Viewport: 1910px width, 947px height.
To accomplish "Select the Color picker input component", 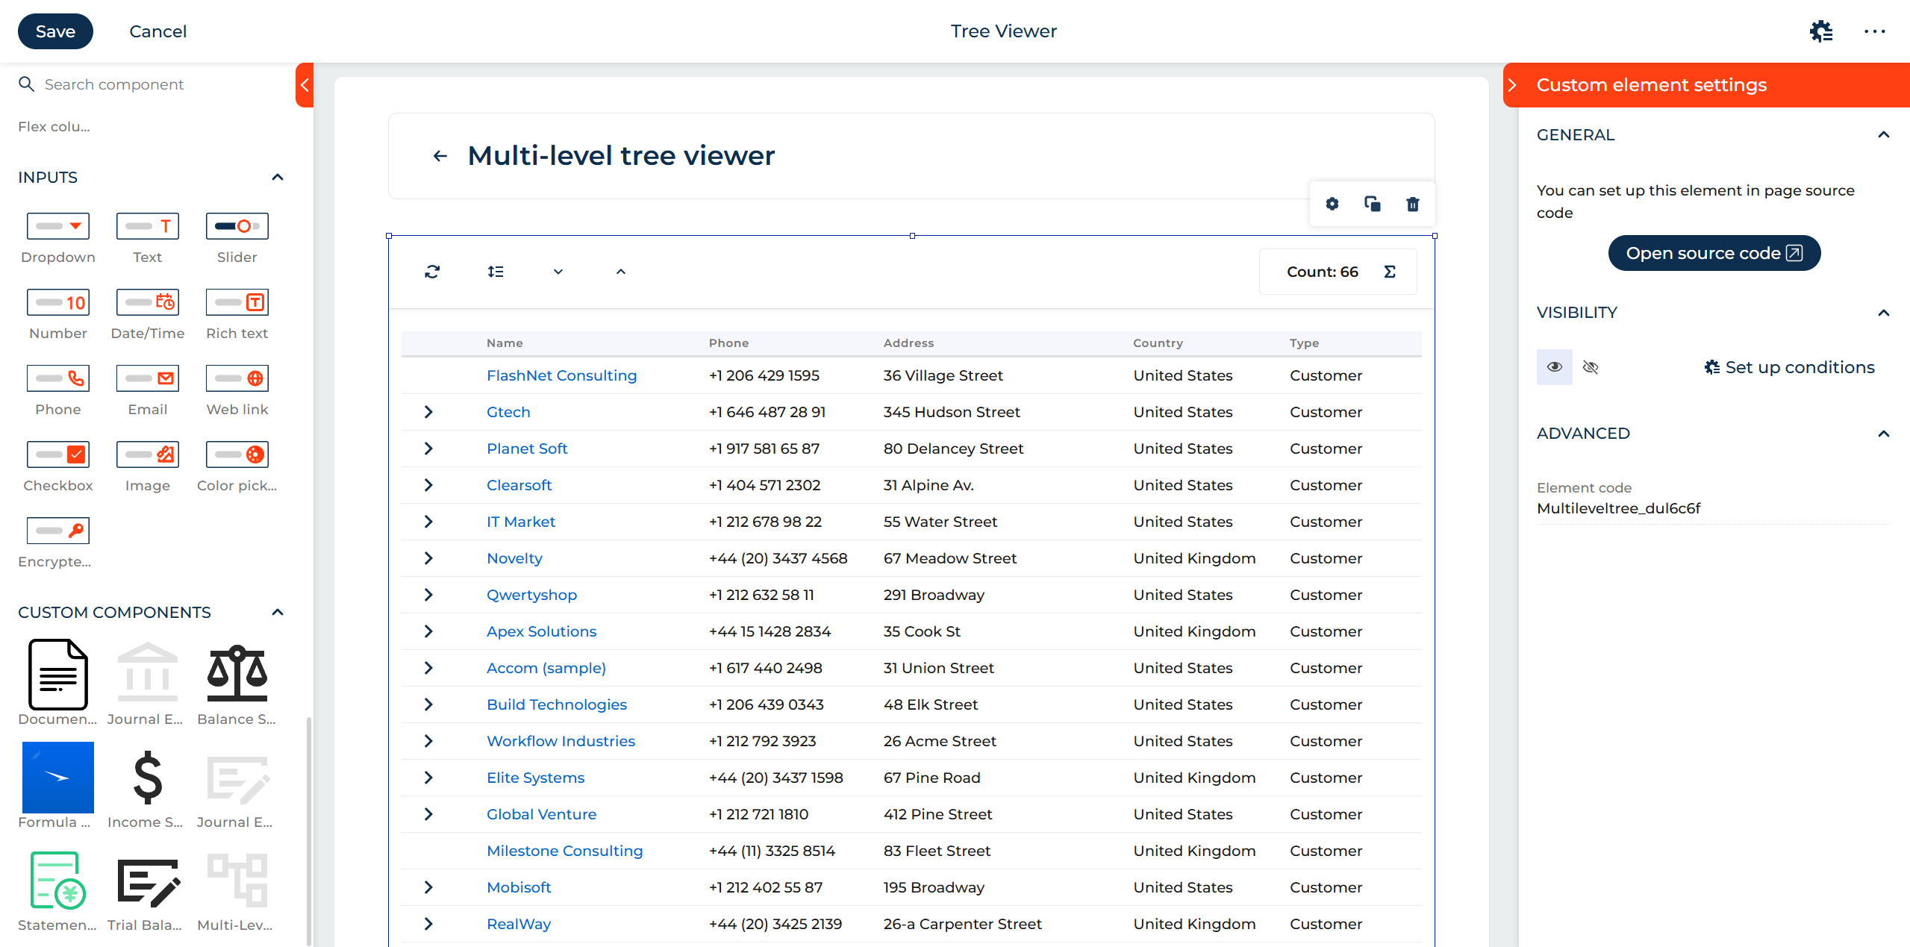I will tap(237, 454).
